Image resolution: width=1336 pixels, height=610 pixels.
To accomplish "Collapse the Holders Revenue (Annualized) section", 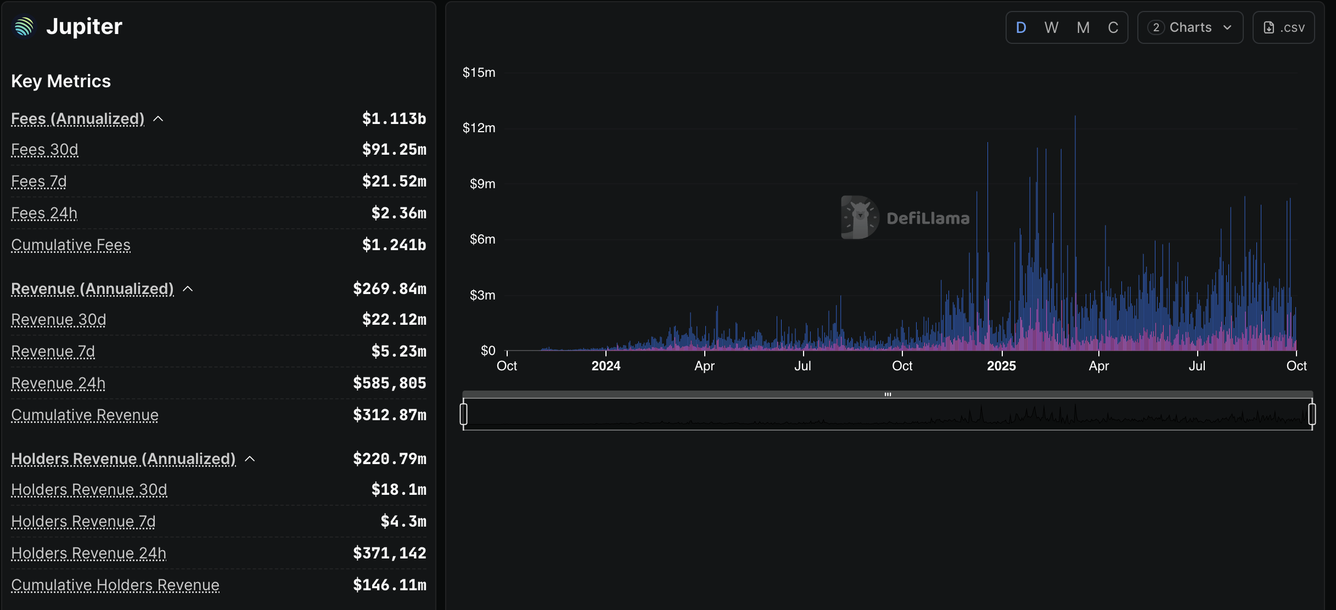I will point(250,459).
